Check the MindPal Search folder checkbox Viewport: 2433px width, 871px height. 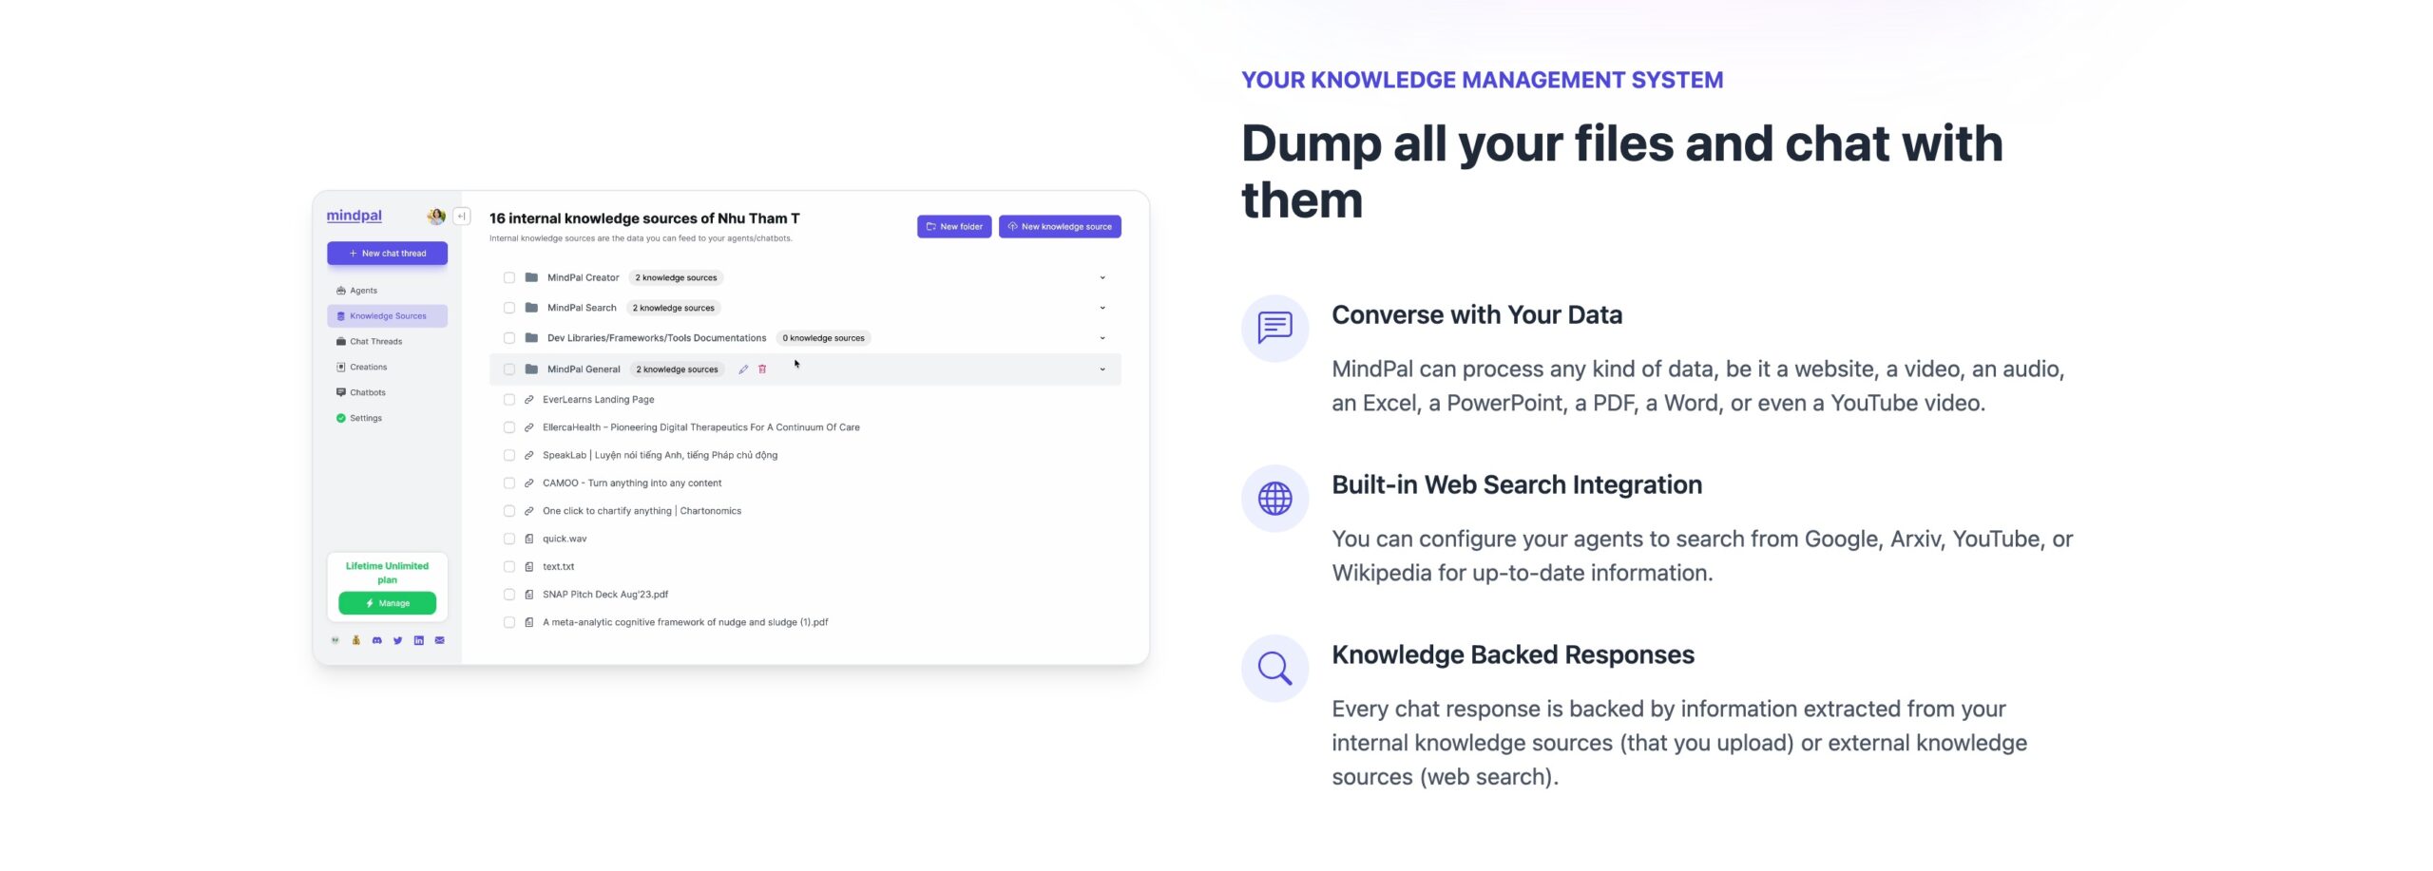(x=509, y=309)
